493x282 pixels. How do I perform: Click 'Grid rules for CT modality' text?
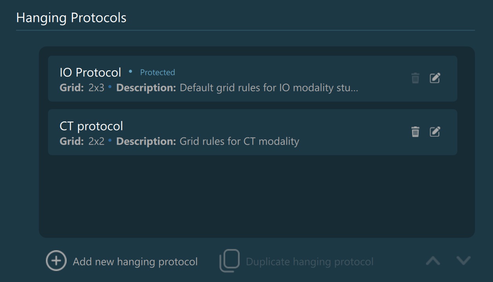point(239,141)
